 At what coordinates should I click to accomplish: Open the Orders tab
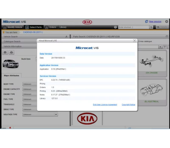click(51, 27)
